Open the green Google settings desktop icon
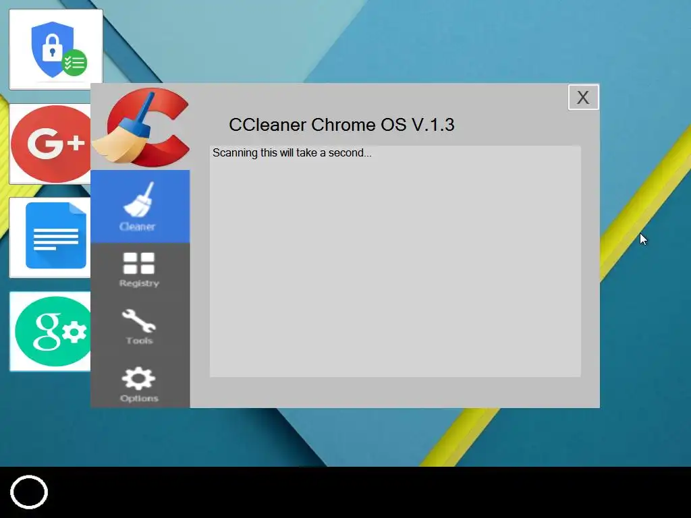This screenshot has height=518, width=691. pos(50,331)
